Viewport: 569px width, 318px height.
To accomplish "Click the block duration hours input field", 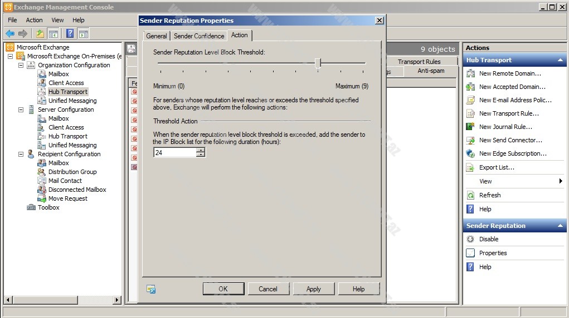I will pos(175,152).
